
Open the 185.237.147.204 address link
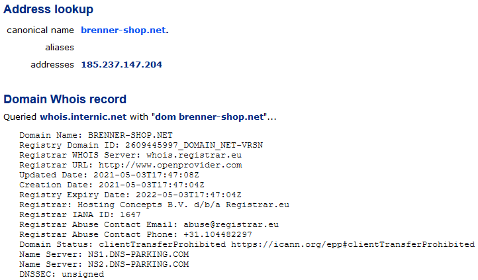coord(121,65)
